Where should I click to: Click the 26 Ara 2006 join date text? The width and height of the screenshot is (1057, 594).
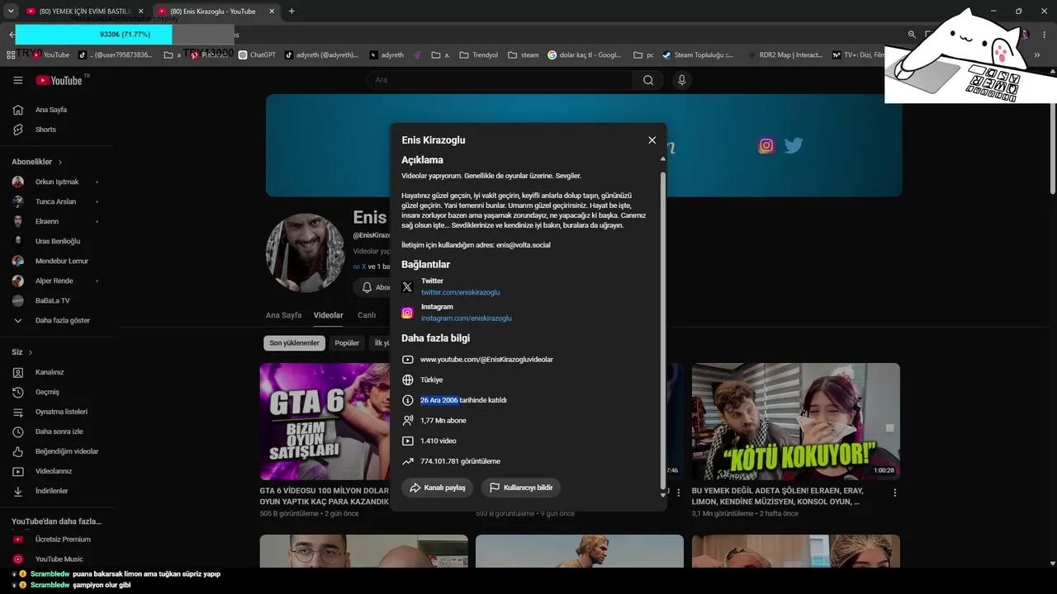coord(438,400)
